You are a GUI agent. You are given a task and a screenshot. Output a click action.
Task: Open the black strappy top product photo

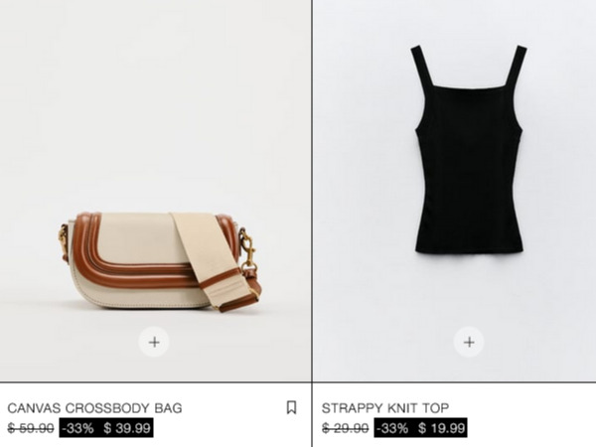pos(455,191)
